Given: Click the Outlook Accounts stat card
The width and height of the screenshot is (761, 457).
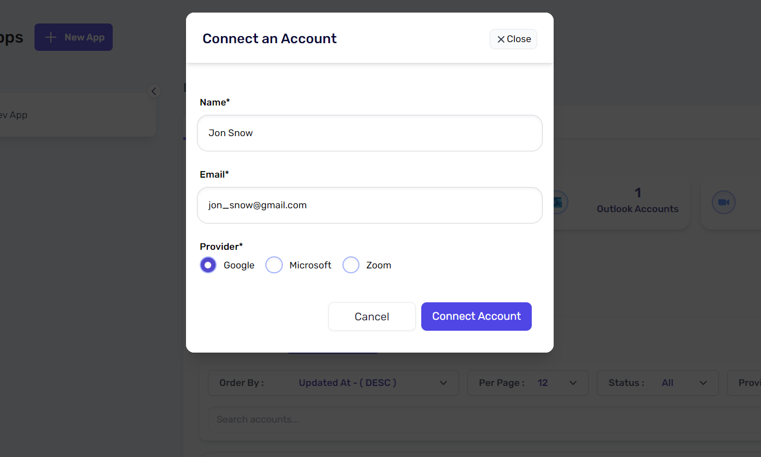Looking at the screenshot, I should (637, 203).
